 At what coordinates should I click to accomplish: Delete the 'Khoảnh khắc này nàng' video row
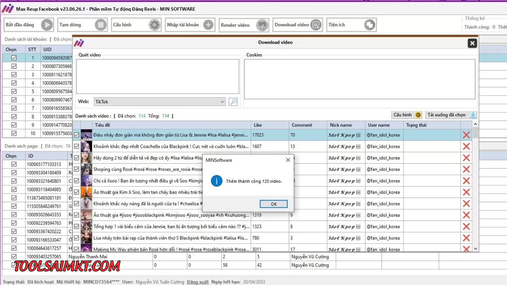point(466,204)
